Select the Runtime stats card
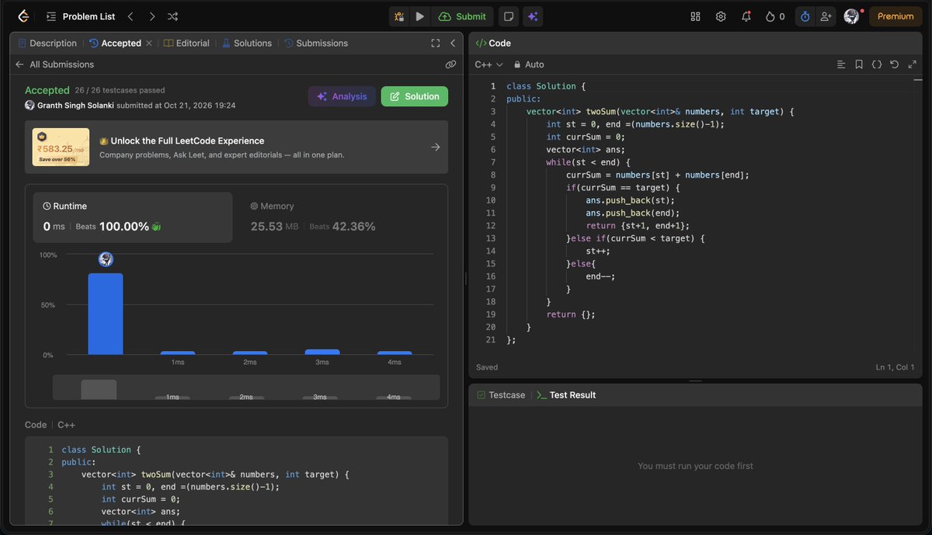The height and width of the screenshot is (535, 932). click(132, 217)
